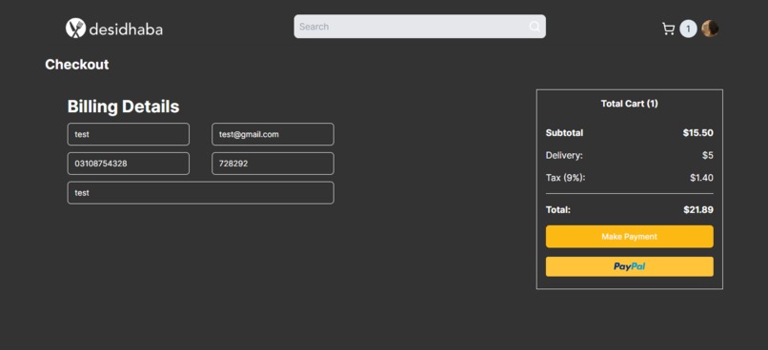Click the 'Total Cart (1)' title
This screenshot has width=768, height=350.
tap(630, 104)
